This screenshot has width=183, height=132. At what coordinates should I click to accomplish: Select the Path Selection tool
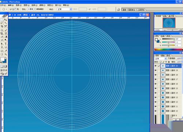(2, 44)
